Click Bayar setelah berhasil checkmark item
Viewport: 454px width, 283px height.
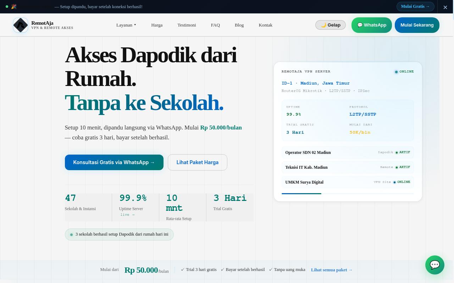[x=243, y=270]
